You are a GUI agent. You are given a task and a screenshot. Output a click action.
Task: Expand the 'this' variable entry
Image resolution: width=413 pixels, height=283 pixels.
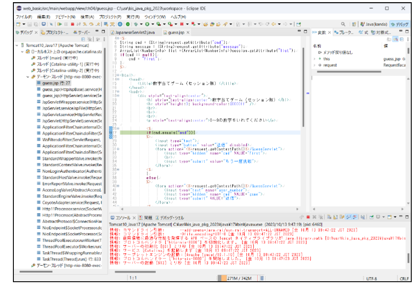(x=314, y=59)
